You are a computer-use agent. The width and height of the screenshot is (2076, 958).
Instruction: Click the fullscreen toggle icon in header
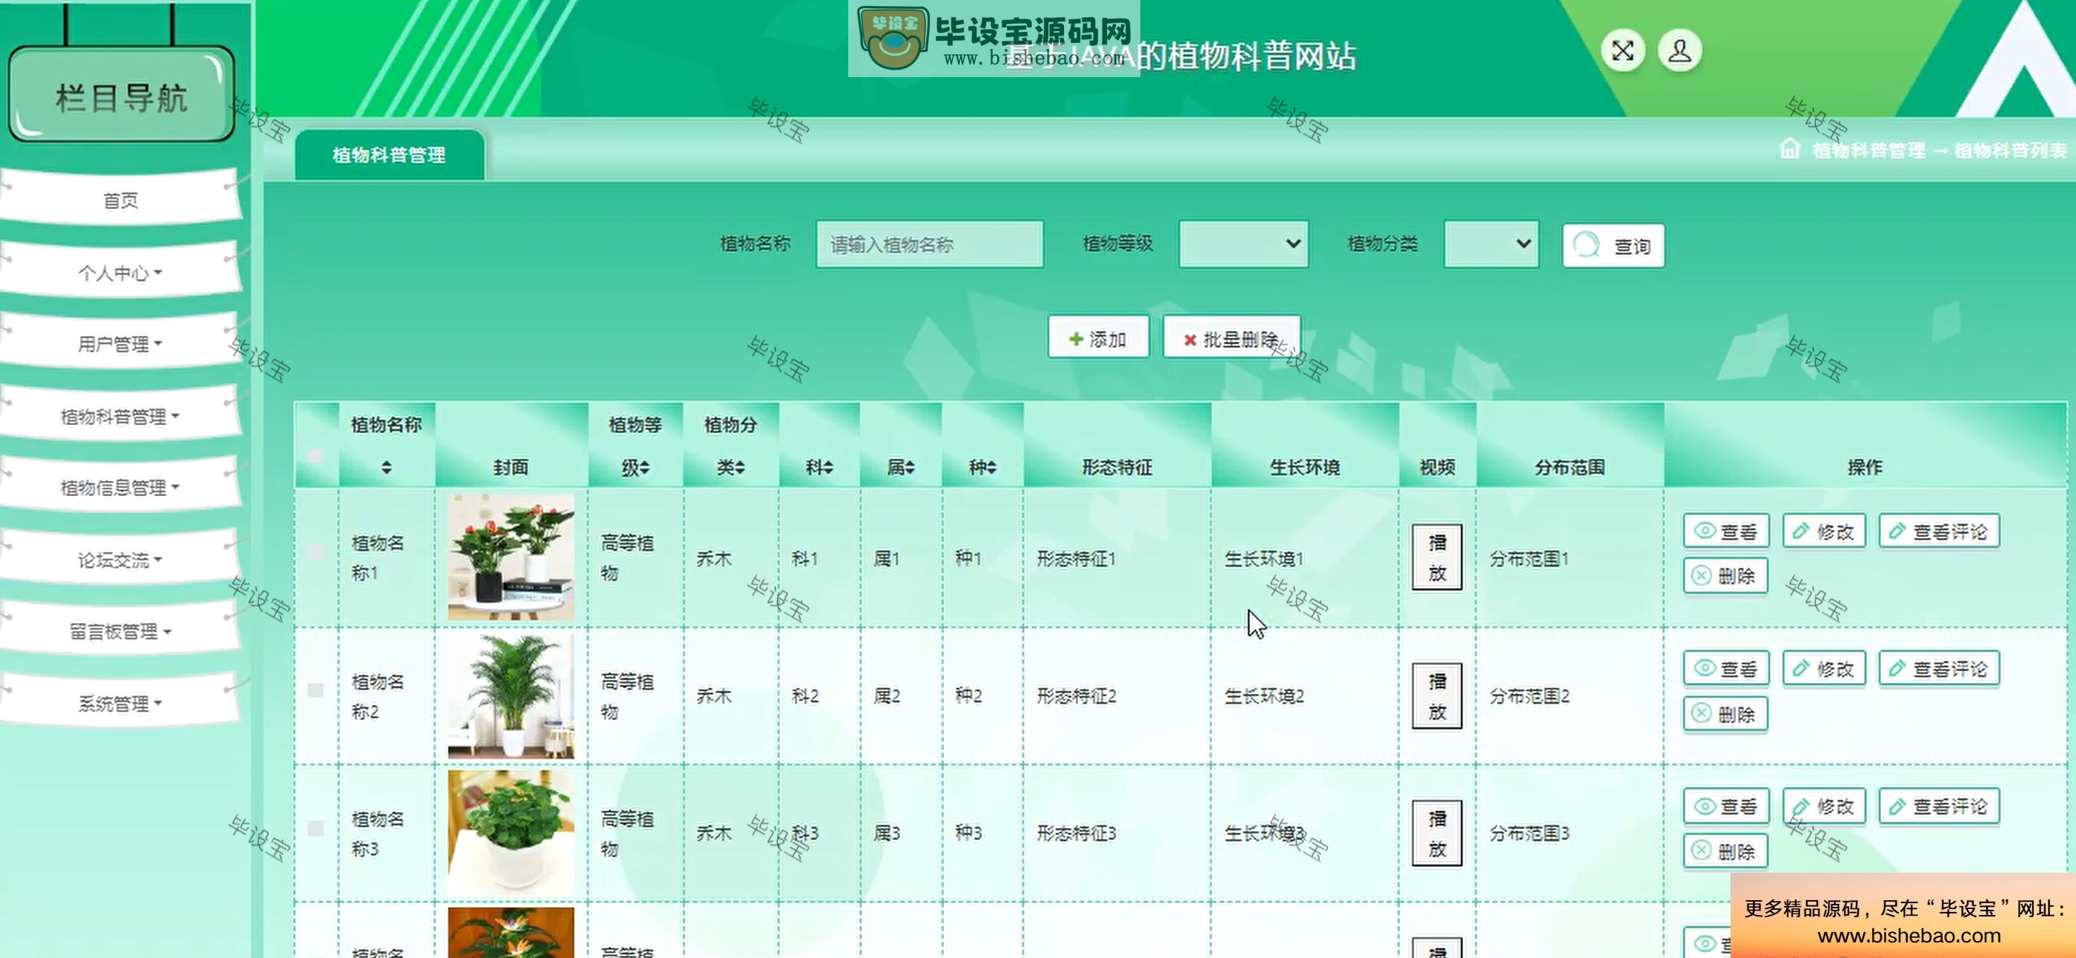click(1622, 52)
